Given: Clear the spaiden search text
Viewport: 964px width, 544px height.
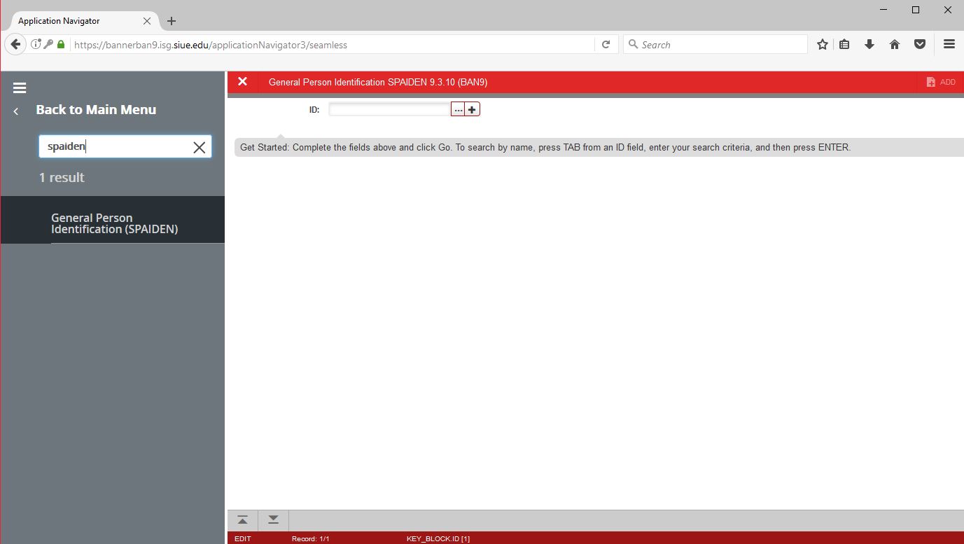Looking at the screenshot, I should click(x=199, y=147).
